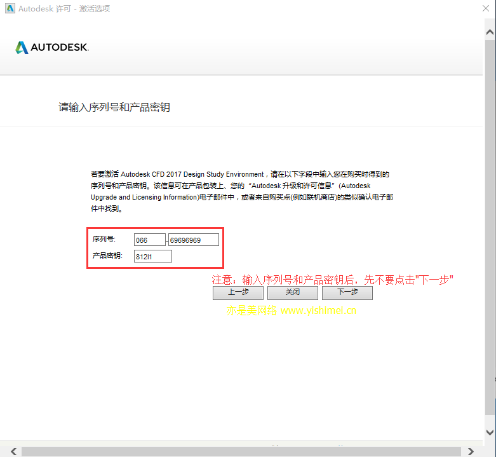Click the Autodesk logo in header
This screenshot has width=496, height=457.
[52, 48]
